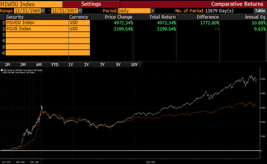Edit the end date field 12/31/2007
The height and width of the screenshot is (164, 267).
(x=64, y=11)
